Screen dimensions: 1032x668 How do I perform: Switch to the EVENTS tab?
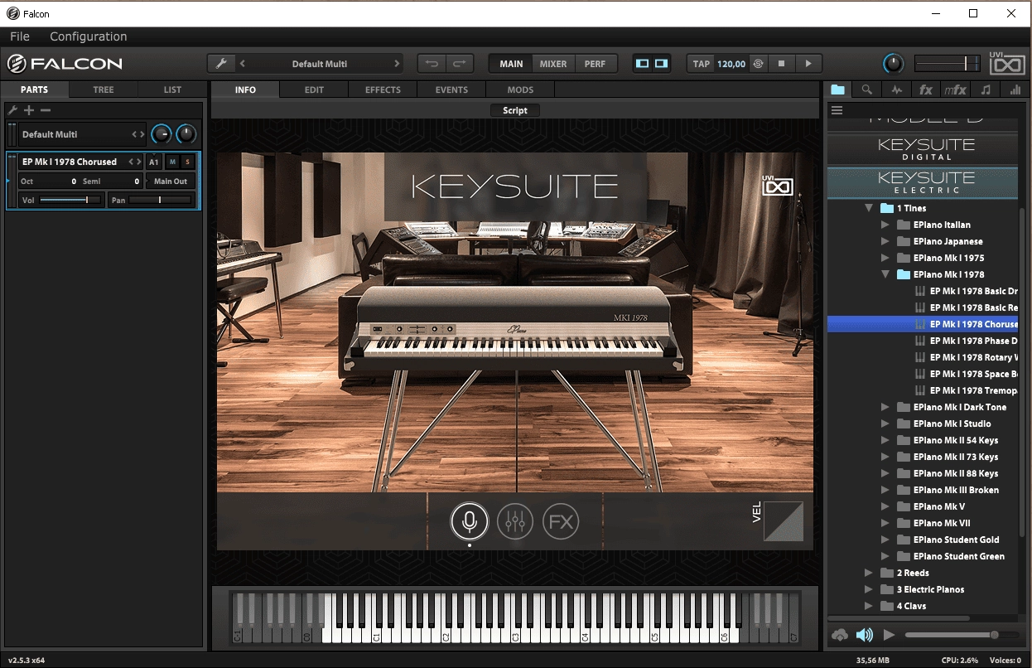coord(451,90)
